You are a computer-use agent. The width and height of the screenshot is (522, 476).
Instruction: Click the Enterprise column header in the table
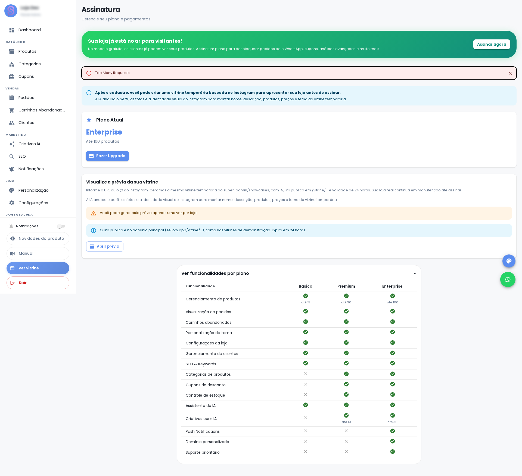pyautogui.click(x=392, y=286)
